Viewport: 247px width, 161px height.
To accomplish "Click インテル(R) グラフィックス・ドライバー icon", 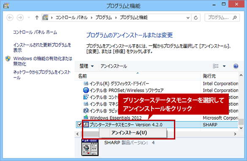I will coord(86,83).
